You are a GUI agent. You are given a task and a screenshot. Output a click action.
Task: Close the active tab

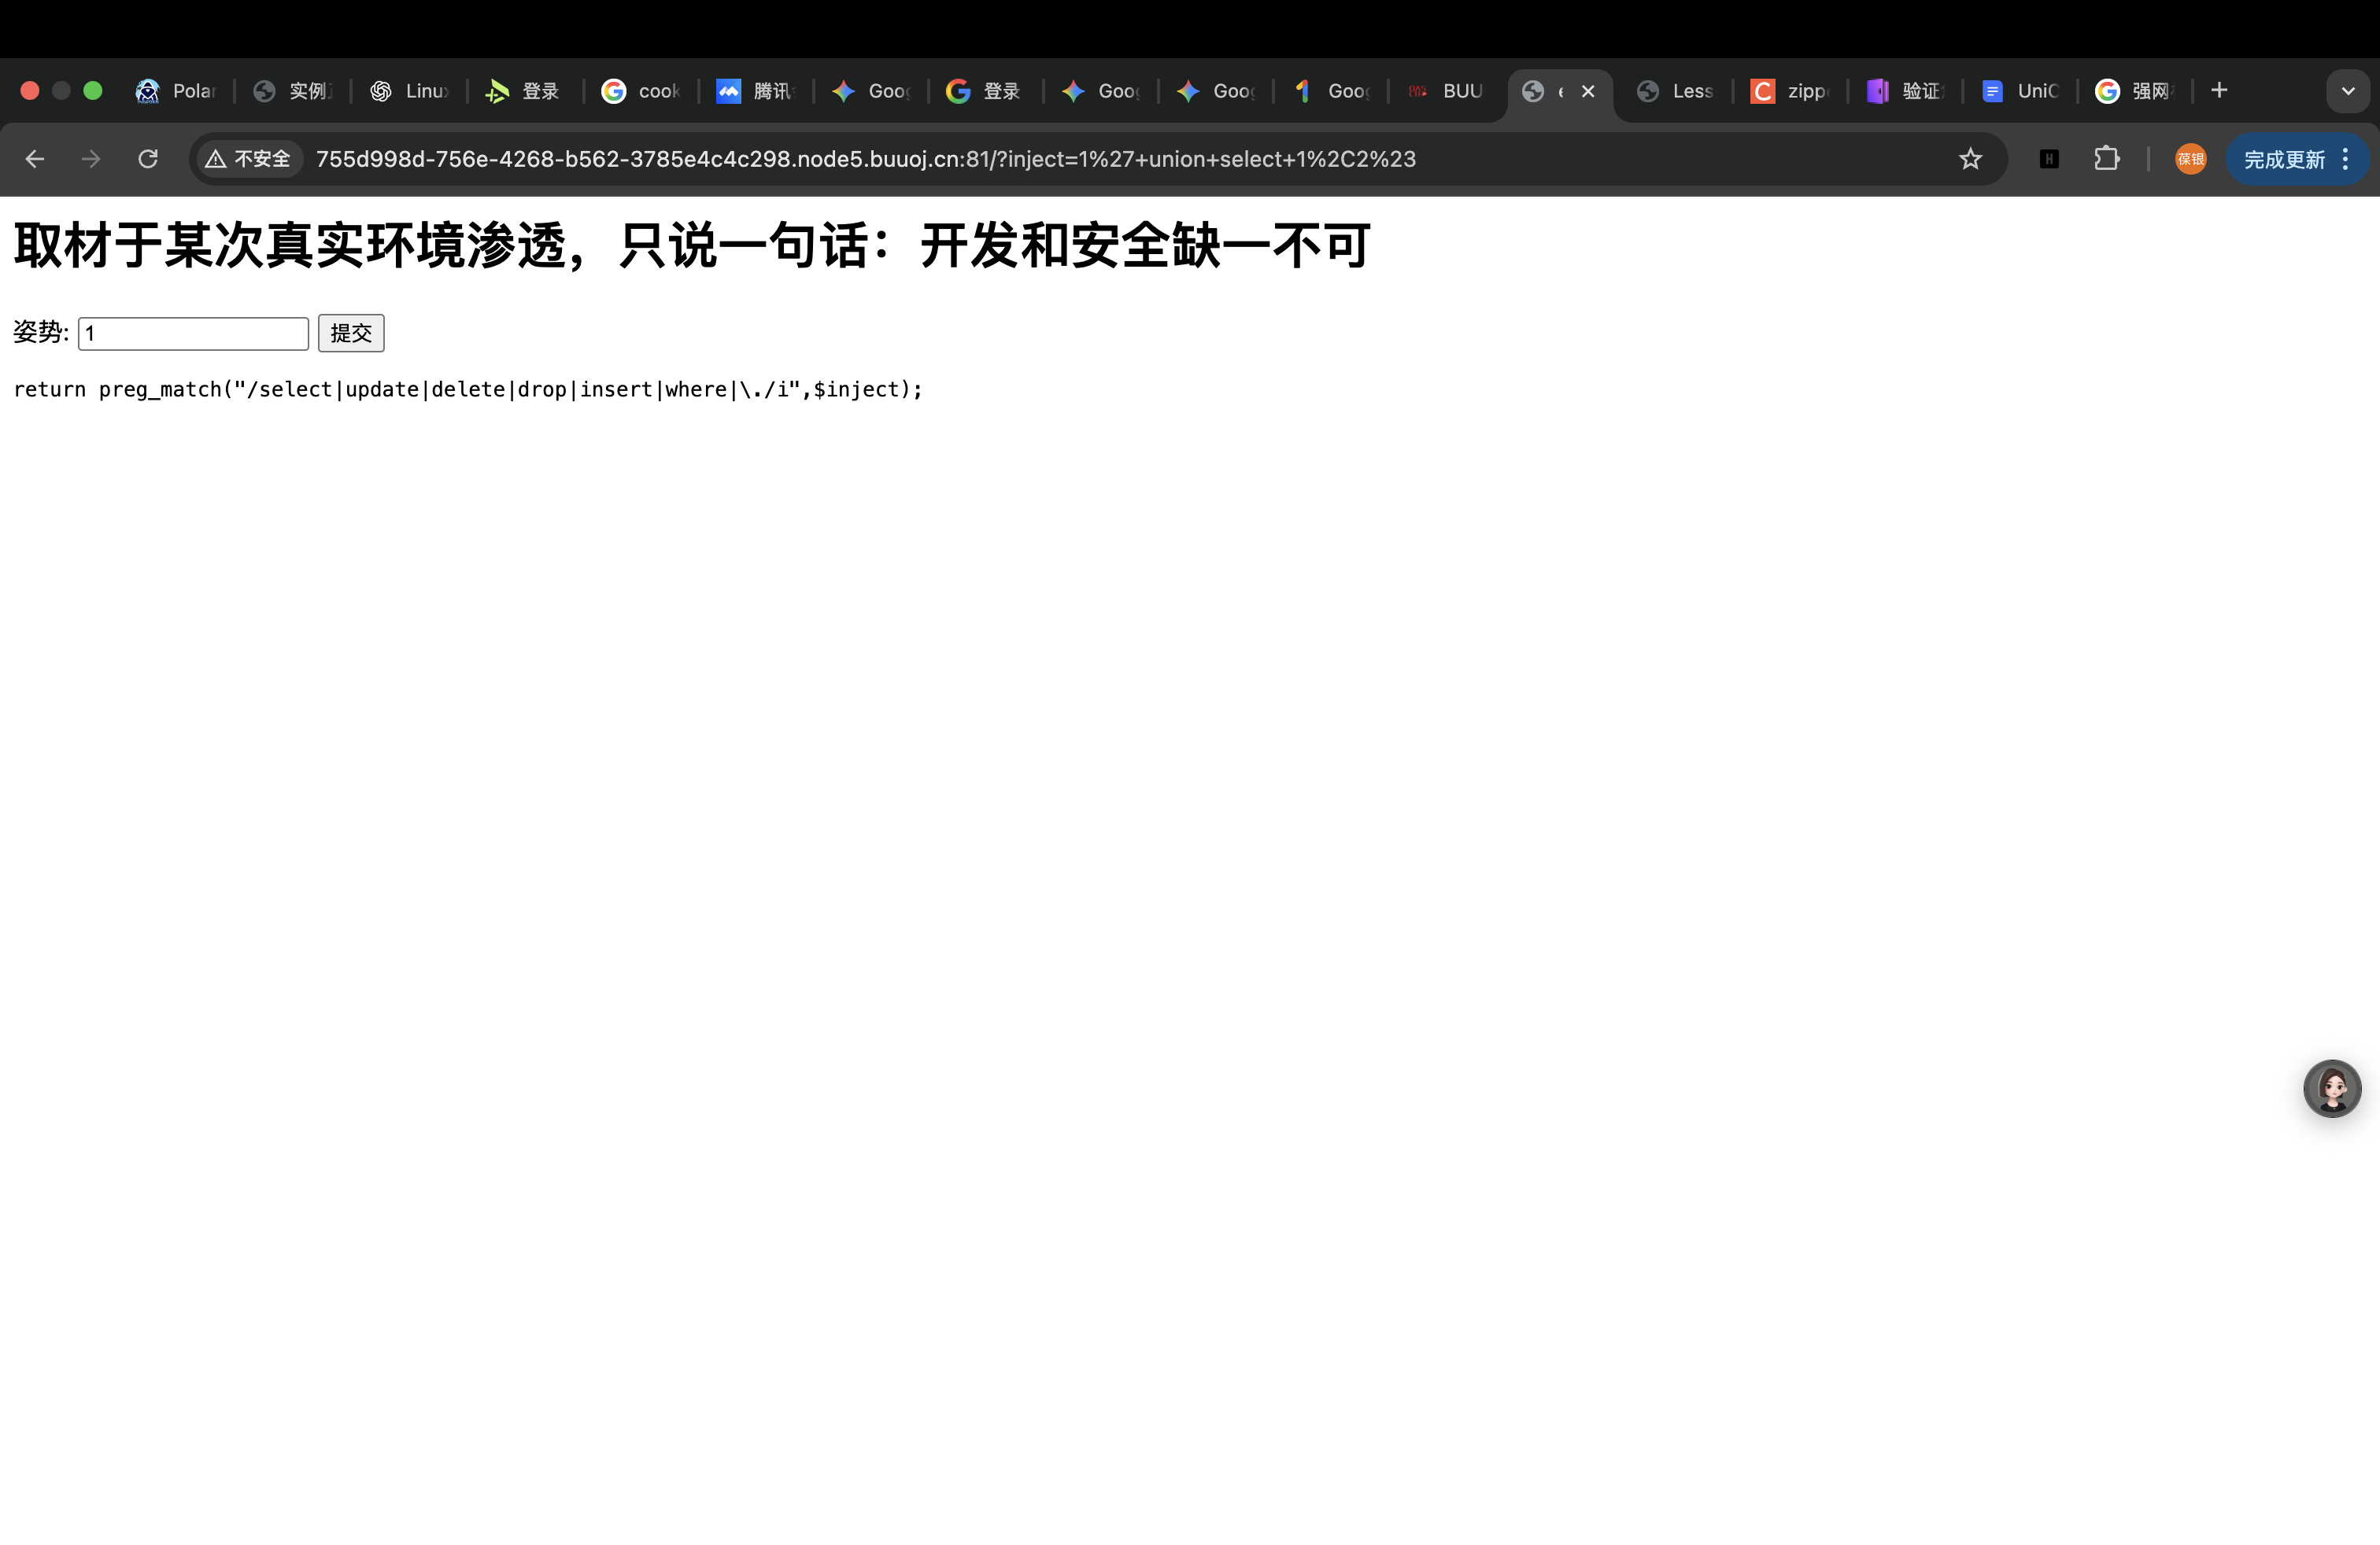coord(1588,91)
